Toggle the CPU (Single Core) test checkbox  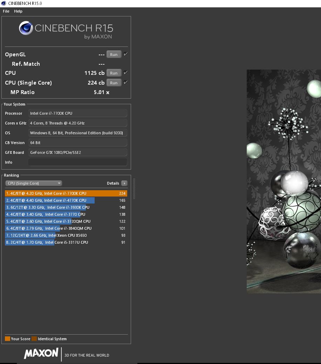click(x=125, y=83)
